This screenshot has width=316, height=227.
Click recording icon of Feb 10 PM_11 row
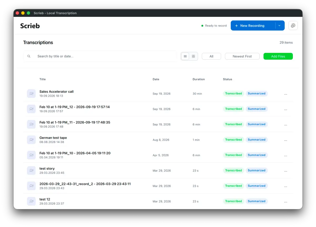31,124
